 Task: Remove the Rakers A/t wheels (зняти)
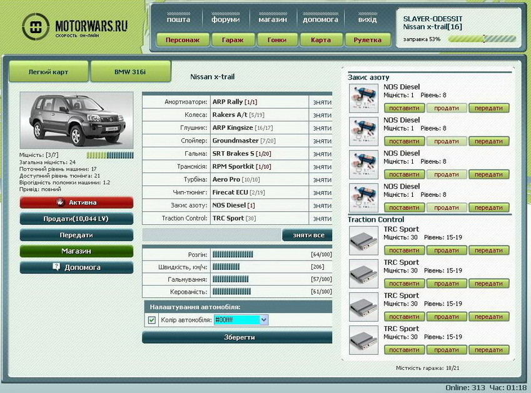click(x=322, y=115)
